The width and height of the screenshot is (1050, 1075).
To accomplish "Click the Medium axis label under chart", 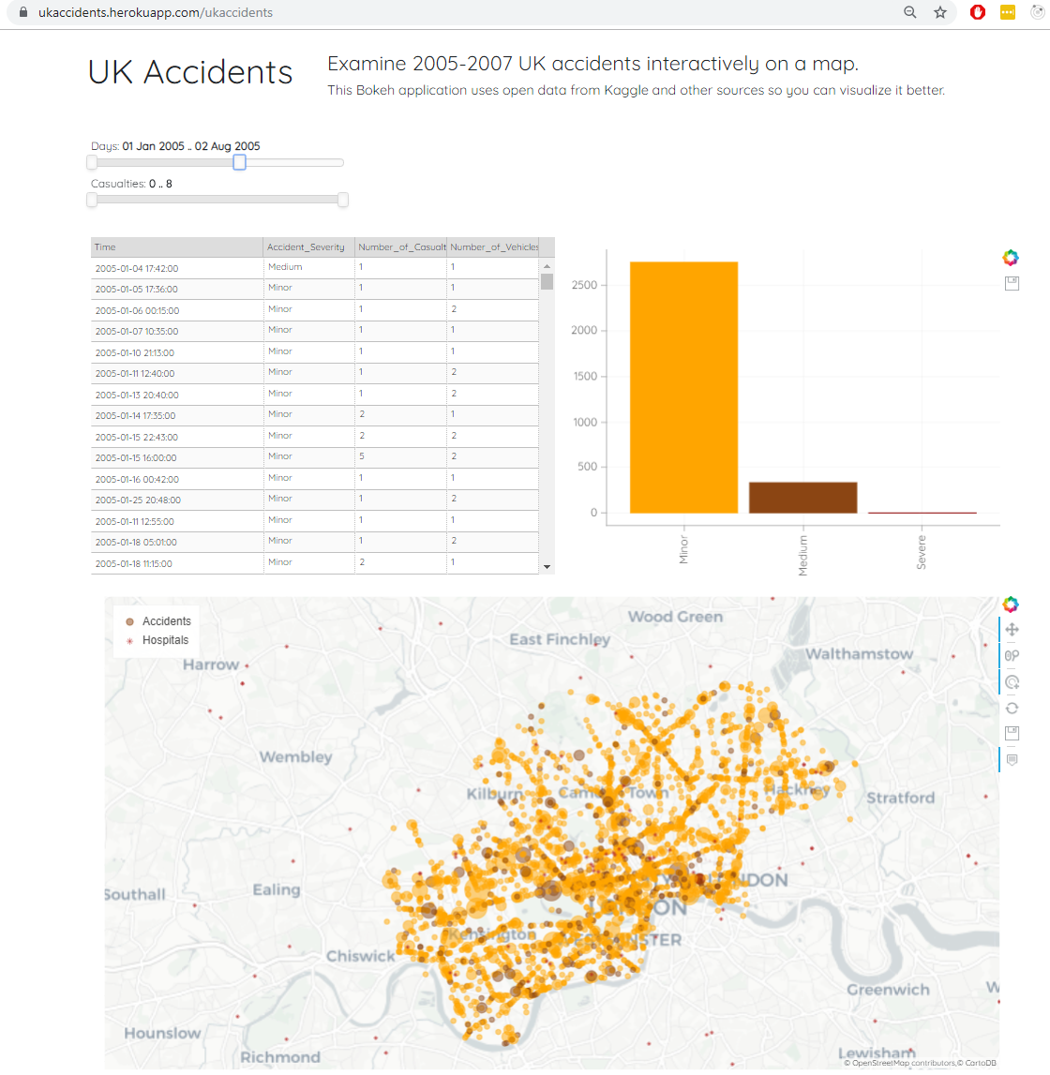I will click(x=803, y=556).
